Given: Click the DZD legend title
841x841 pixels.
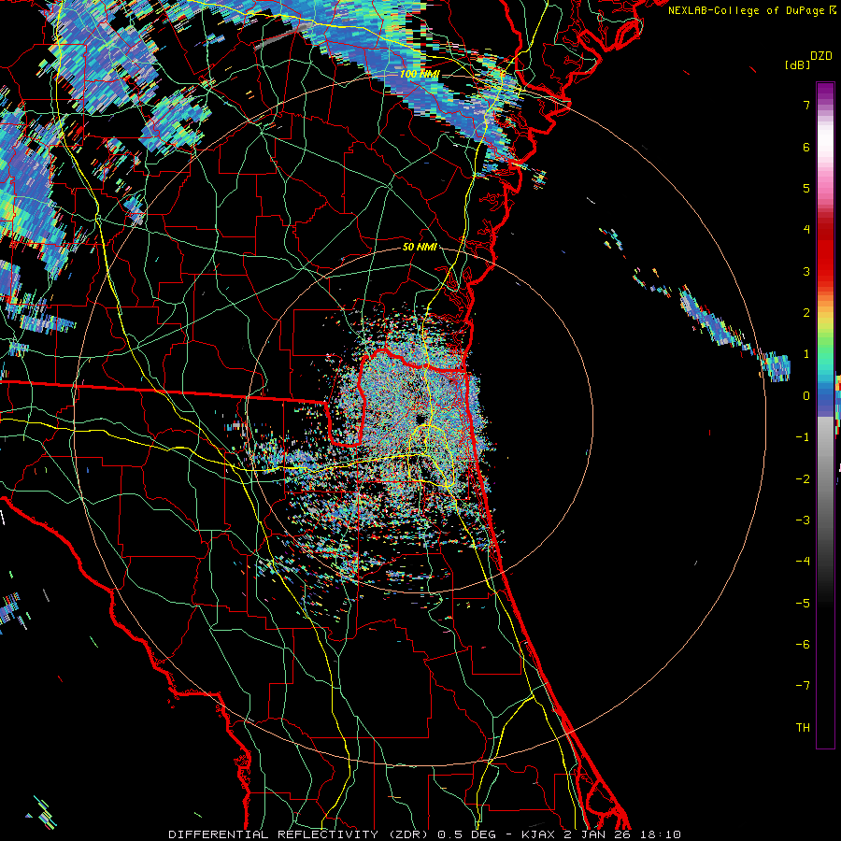Looking at the screenshot, I should coord(821,56).
